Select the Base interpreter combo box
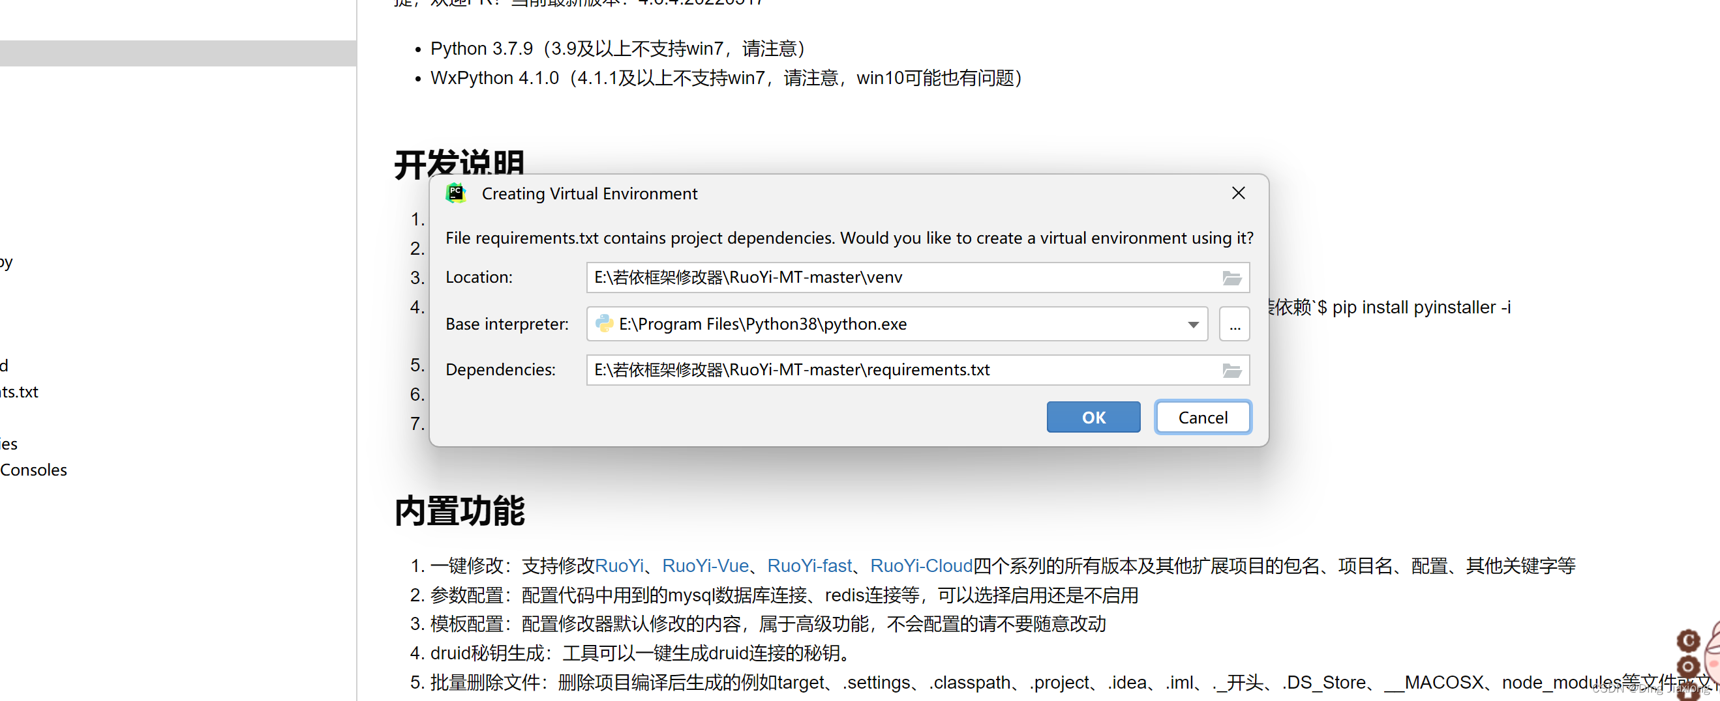This screenshot has width=1720, height=701. [897, 324]
